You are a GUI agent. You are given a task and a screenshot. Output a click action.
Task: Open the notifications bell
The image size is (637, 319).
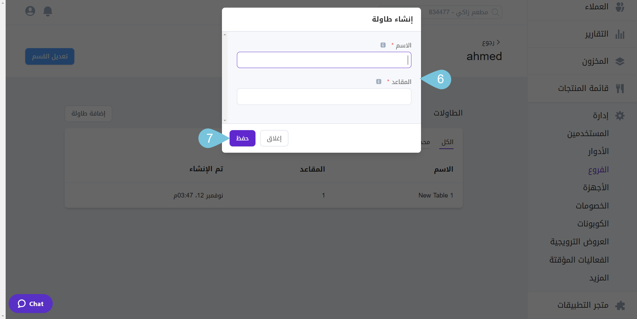(x=48, y=11)
